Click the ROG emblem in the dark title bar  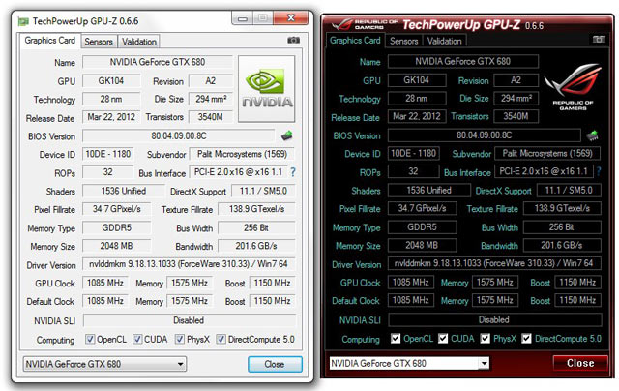click(x=341, y=24)
